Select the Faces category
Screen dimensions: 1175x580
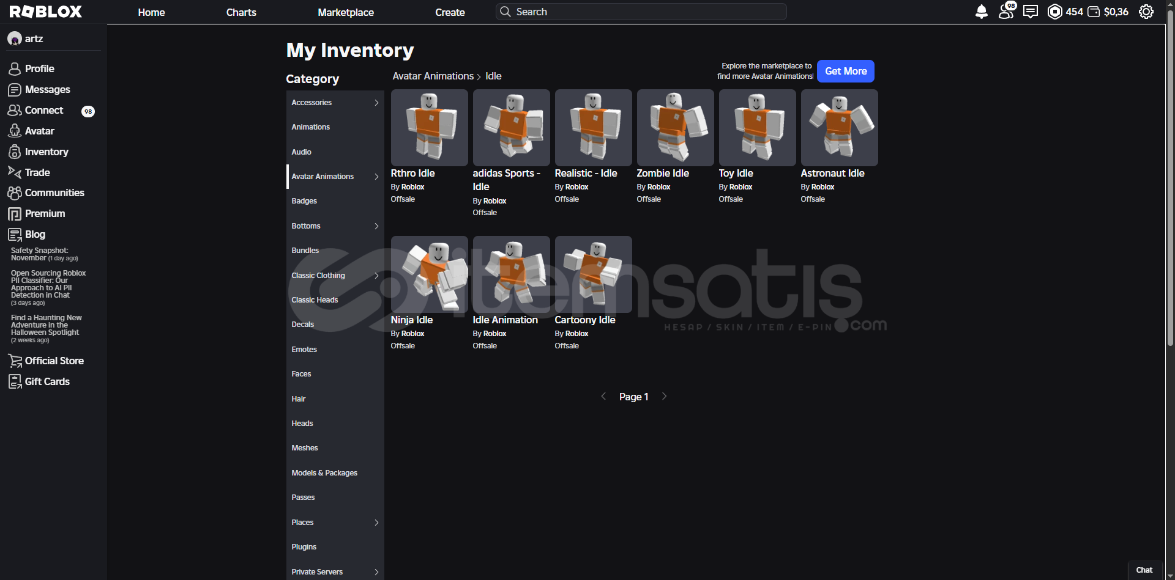tap(335, 374)
